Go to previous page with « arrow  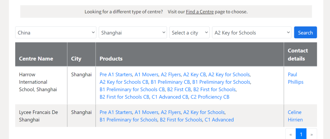pos(291,134)
